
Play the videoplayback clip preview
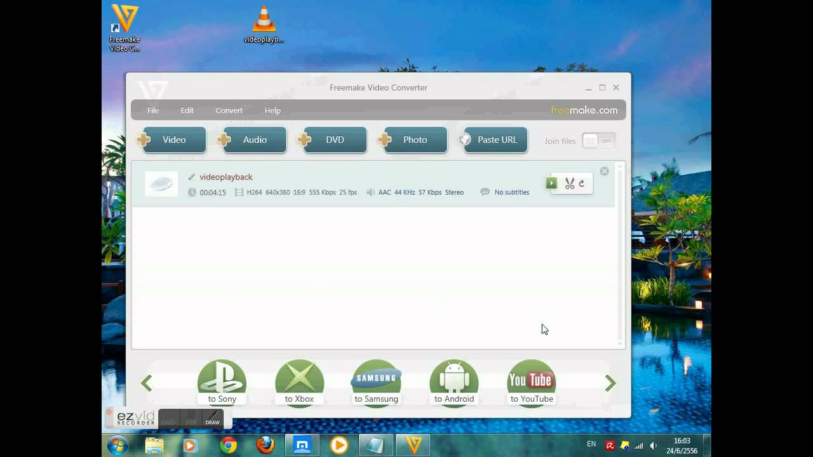click(x=551, y=183)
